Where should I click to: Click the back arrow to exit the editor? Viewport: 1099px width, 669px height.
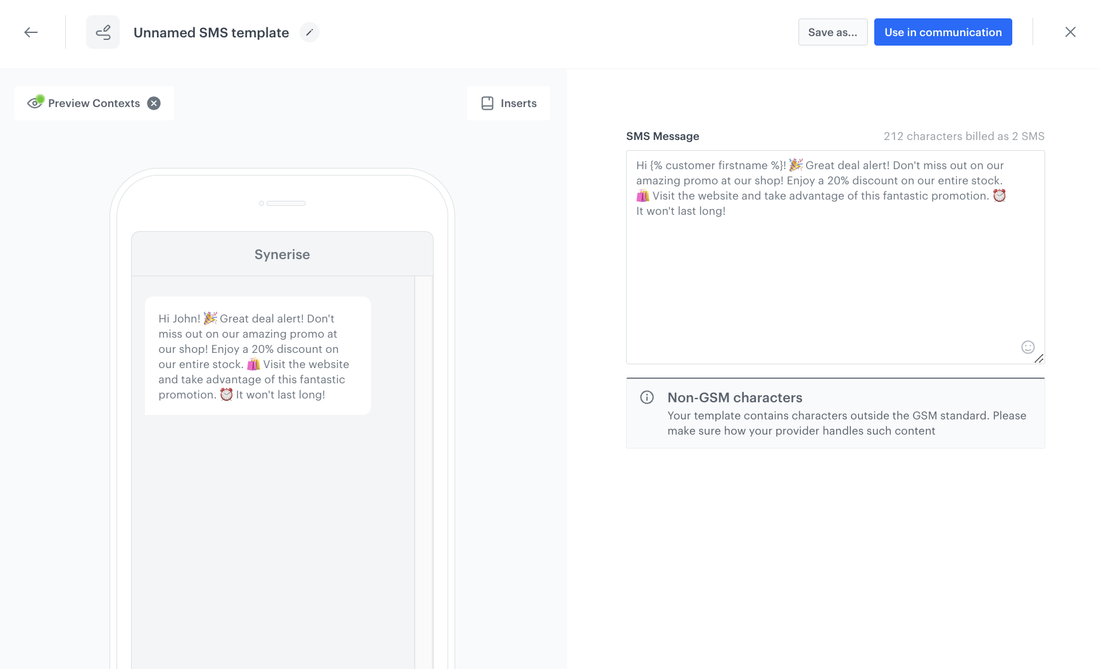30,32
